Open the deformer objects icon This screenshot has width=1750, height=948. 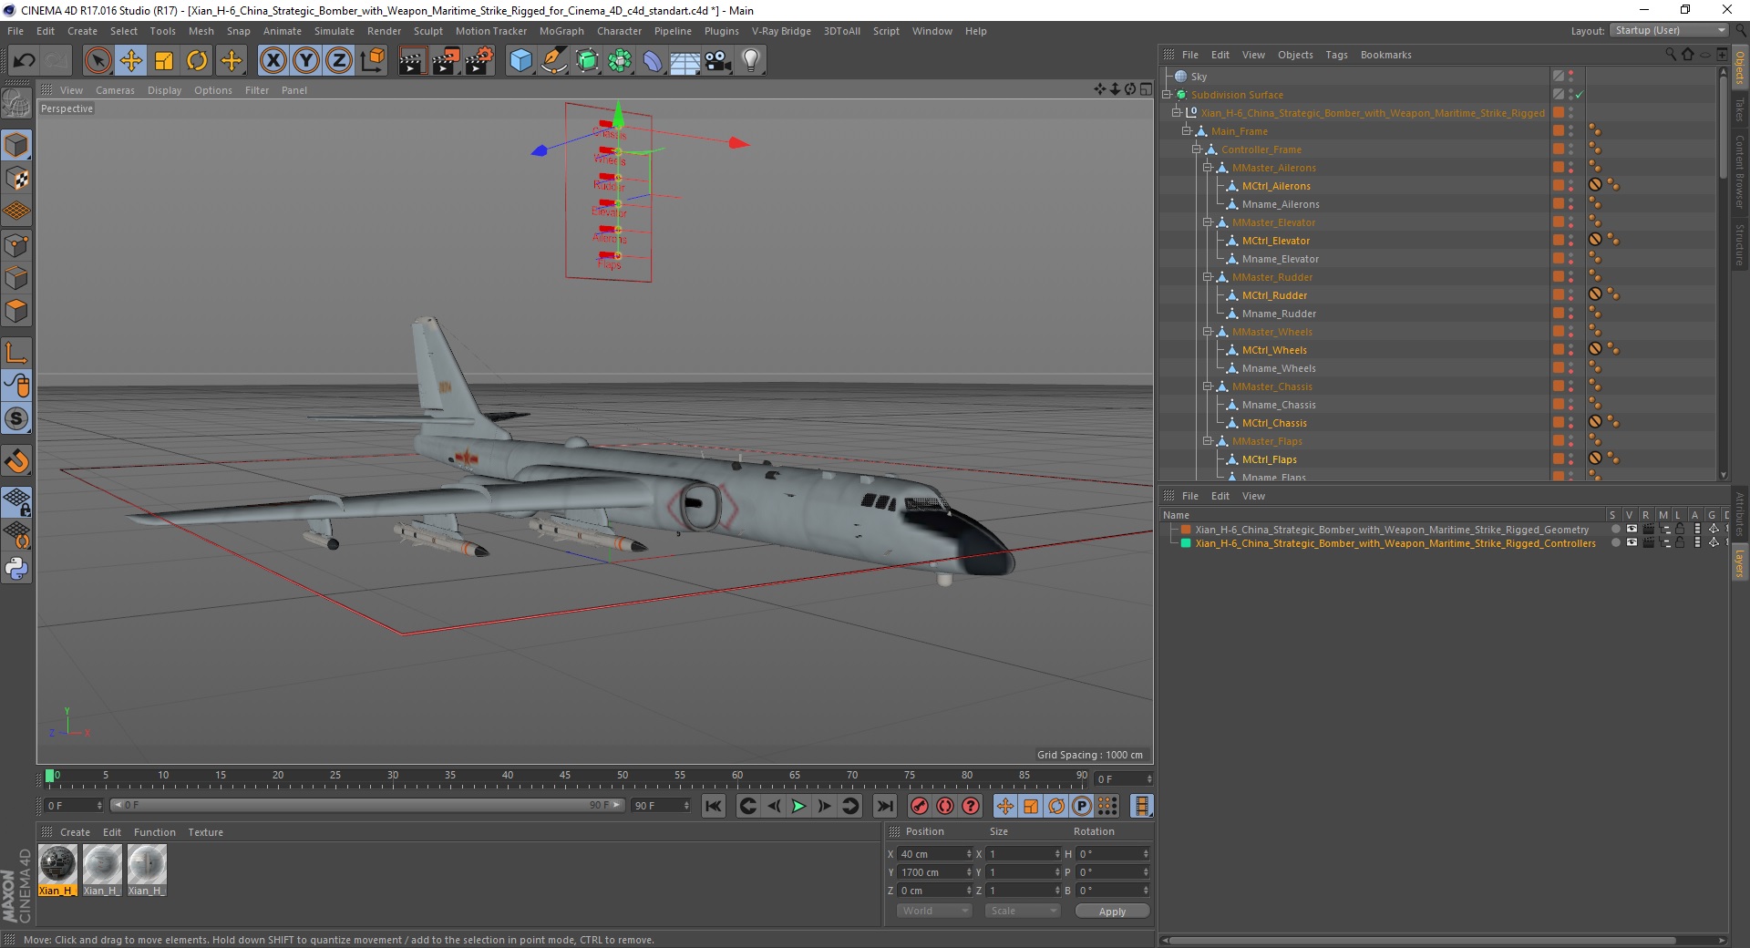[x=653, y=61]
